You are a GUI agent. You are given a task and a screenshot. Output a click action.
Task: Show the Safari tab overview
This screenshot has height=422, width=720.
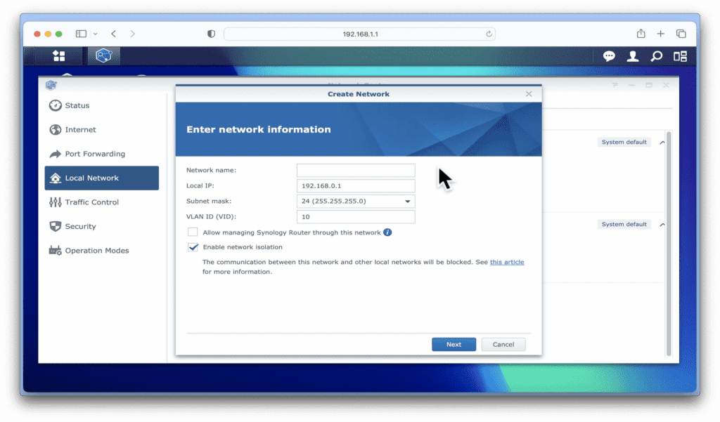[681, 34]
